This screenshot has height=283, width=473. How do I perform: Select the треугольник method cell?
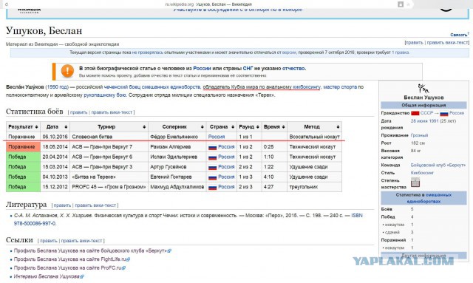coord(314,187)
